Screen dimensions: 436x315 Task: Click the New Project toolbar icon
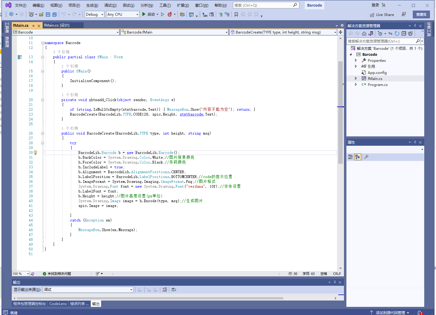(31, 14)
